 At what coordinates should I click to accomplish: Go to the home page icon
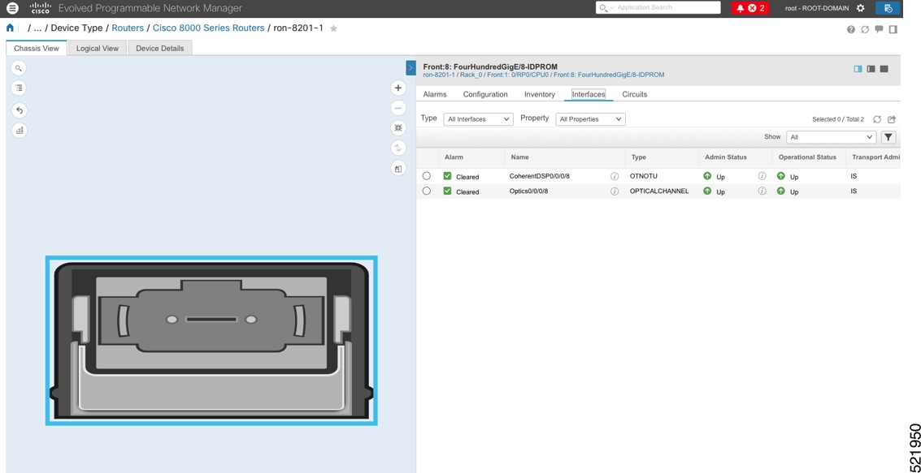(x=10, y=28)
